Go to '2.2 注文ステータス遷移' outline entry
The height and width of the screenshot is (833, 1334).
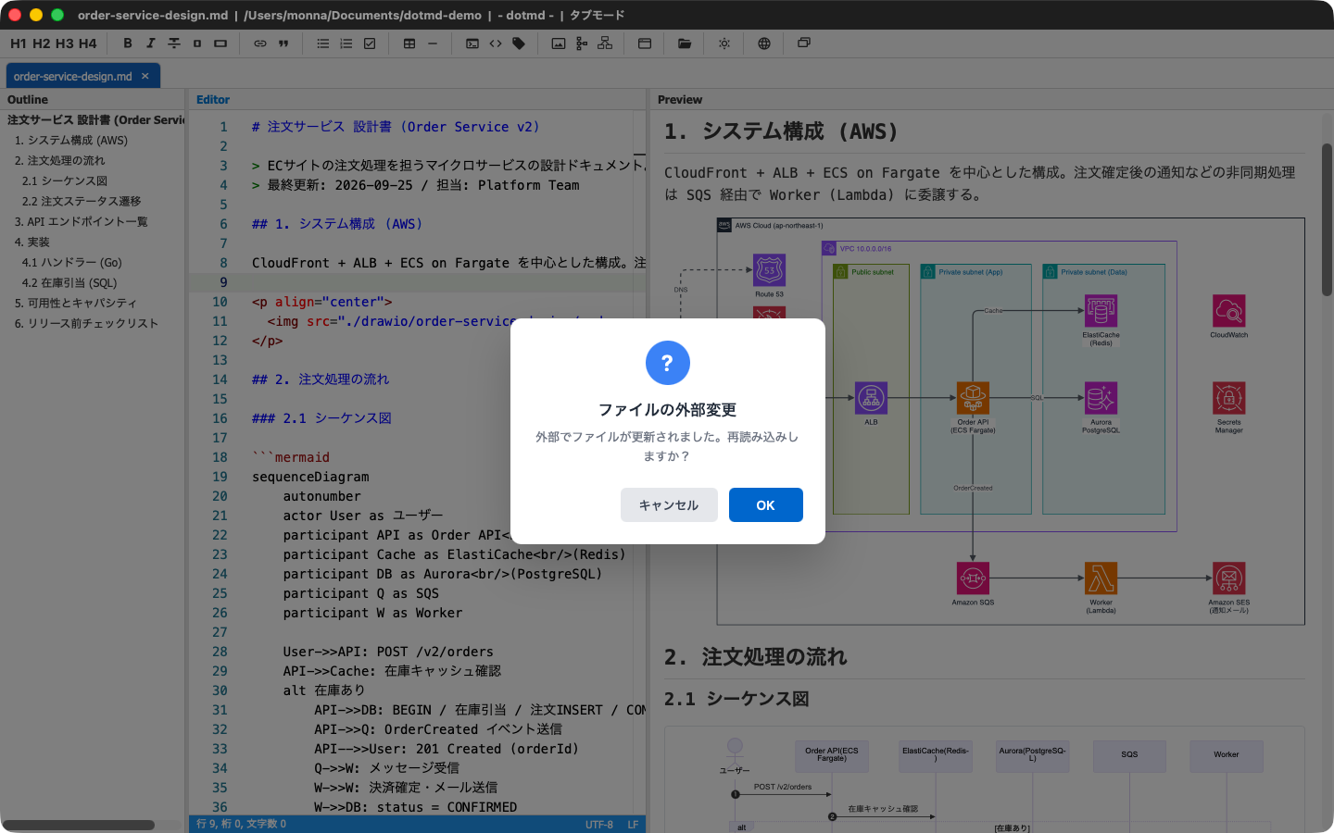coord(82,202)
